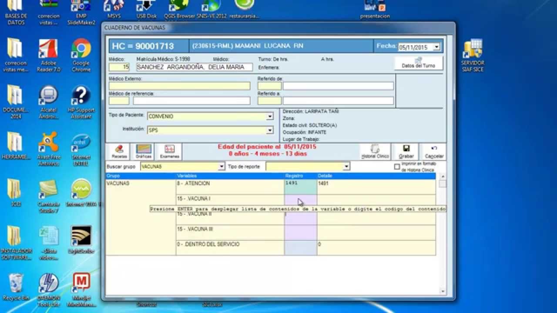
Task: Click Registro cell showing 1491
Action: (301, 187)
